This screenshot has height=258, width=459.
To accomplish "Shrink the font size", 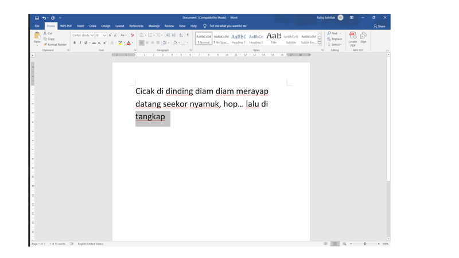I will 115,35.
